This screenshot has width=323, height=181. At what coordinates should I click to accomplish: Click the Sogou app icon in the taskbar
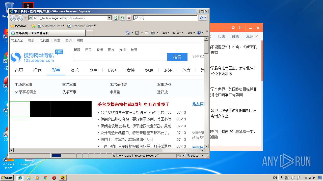[x=63, y=177]
